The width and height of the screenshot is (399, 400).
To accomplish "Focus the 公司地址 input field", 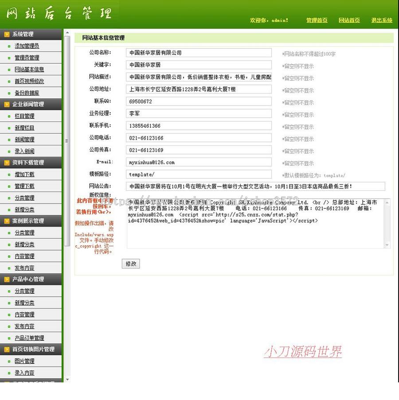I will tap(199, 89).
